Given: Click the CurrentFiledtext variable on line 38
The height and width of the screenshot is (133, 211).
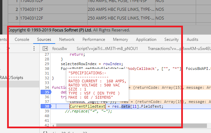Looking at the screenshot, I should [x=87, y=106].
